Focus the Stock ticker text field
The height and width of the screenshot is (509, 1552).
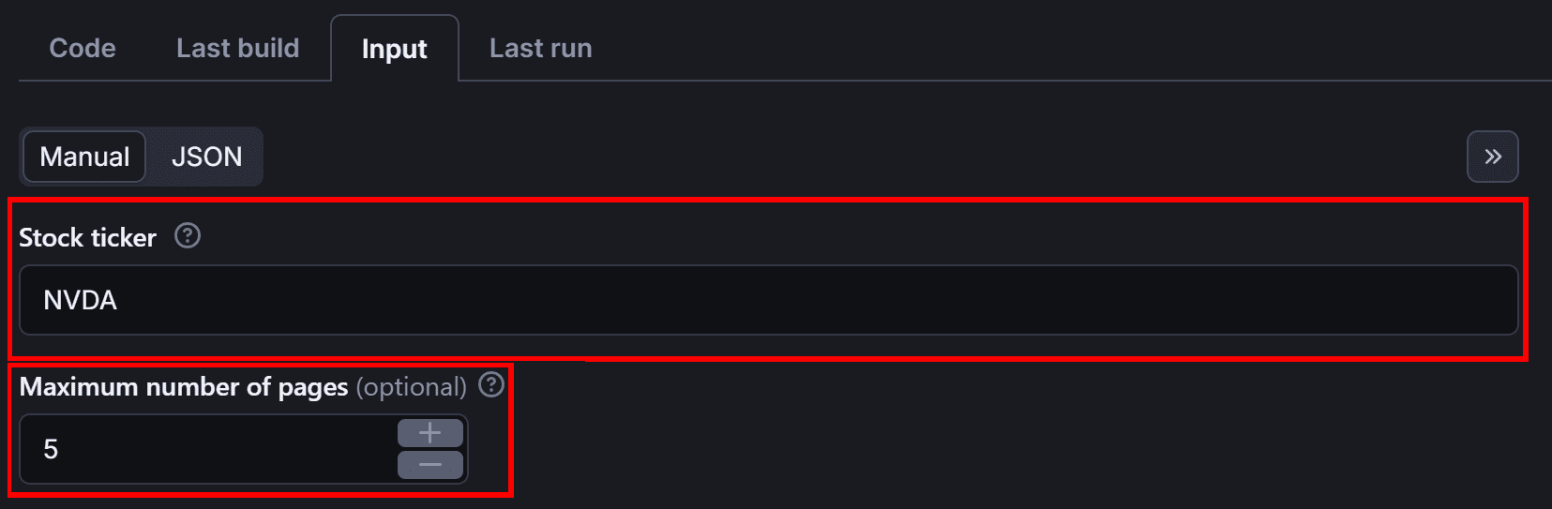pyautogui.click(x=769, y=300)
